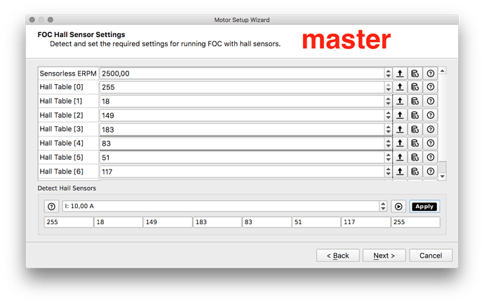Click the Back button

click(x=337, y=256)
